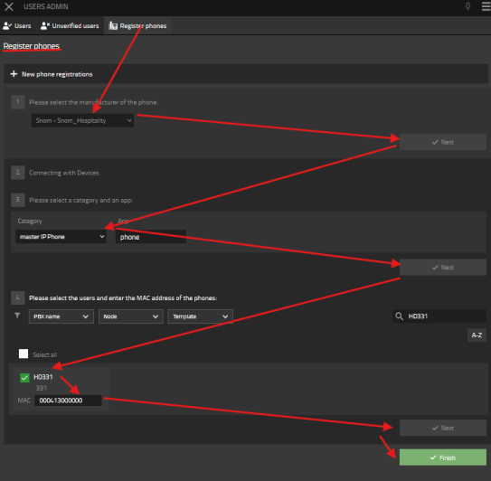Click the MAC address field 000413000000

(68, 401)
